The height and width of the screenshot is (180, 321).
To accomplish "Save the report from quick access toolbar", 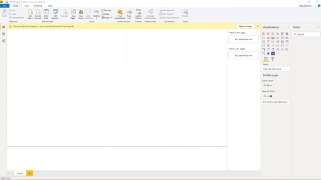I will pos(7,2).
